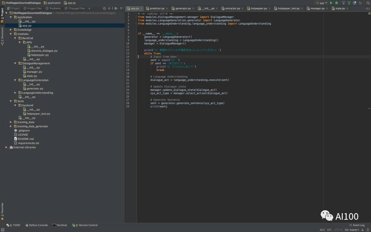371x232 pixels.
Task: Start debugging with the green bug icon
Action: (x=337, y=3)
